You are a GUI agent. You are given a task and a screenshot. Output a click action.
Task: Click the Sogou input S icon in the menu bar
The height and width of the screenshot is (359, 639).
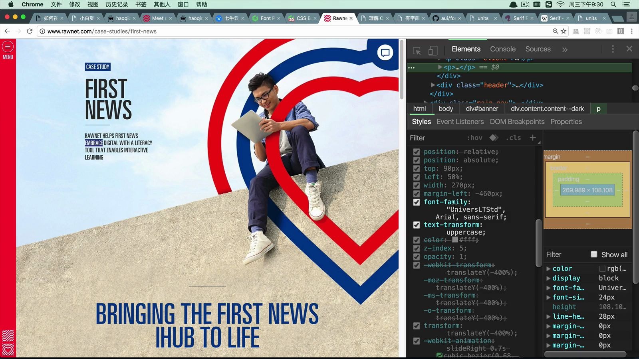pyautogui.click(x=549, y=4)
